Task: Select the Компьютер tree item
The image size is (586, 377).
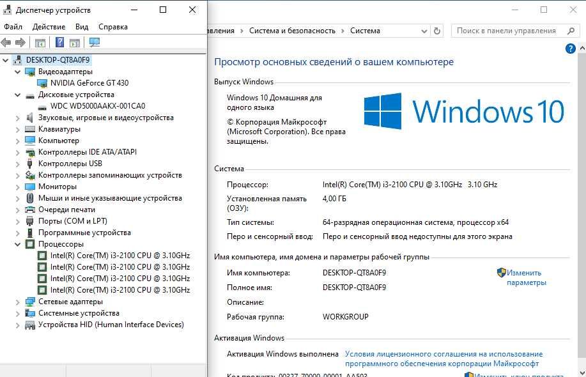Action: tap(59, 141)
